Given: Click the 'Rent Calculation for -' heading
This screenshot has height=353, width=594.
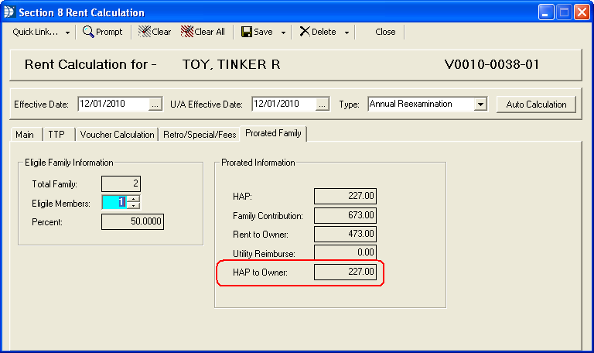Looking at the screenshot, I should [x=90, y=64].
